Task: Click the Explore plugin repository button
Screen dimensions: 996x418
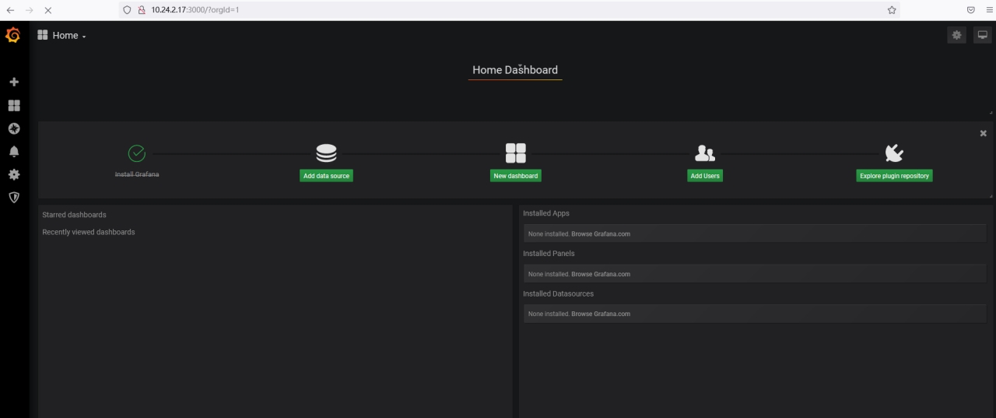Action: pyautogui.click(x=894, y=176)
